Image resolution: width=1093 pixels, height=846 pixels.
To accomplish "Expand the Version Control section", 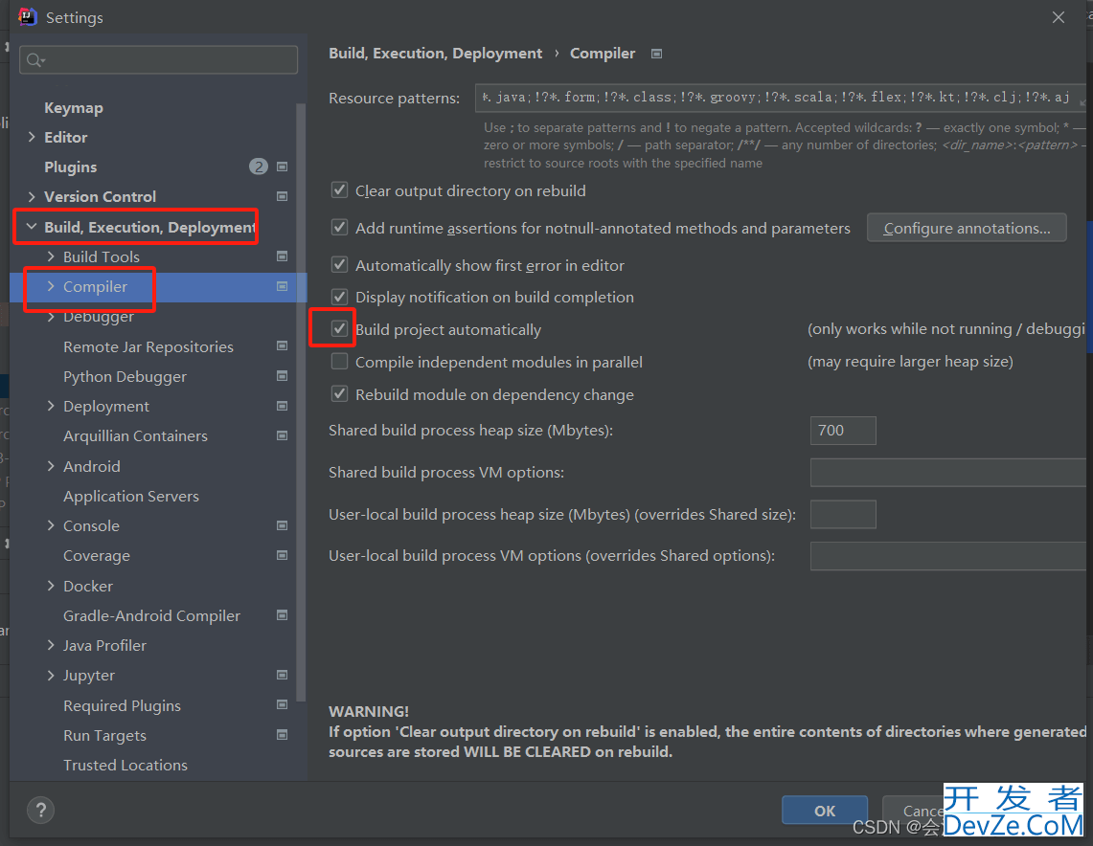I will click(32, 196).
